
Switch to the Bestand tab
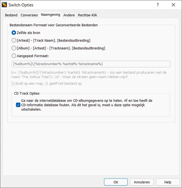11,15
